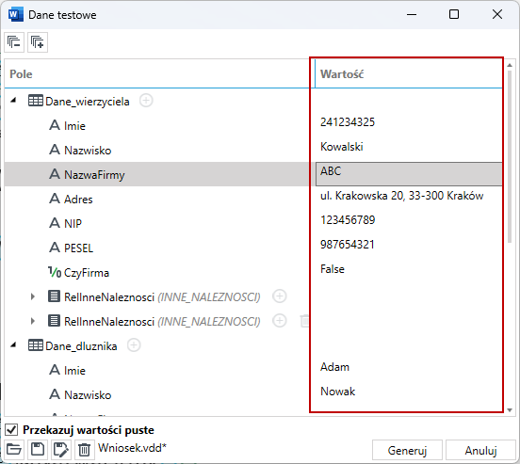Edit the value 987654321
Viewport: 520px width, 464px height.
[348, 245]
